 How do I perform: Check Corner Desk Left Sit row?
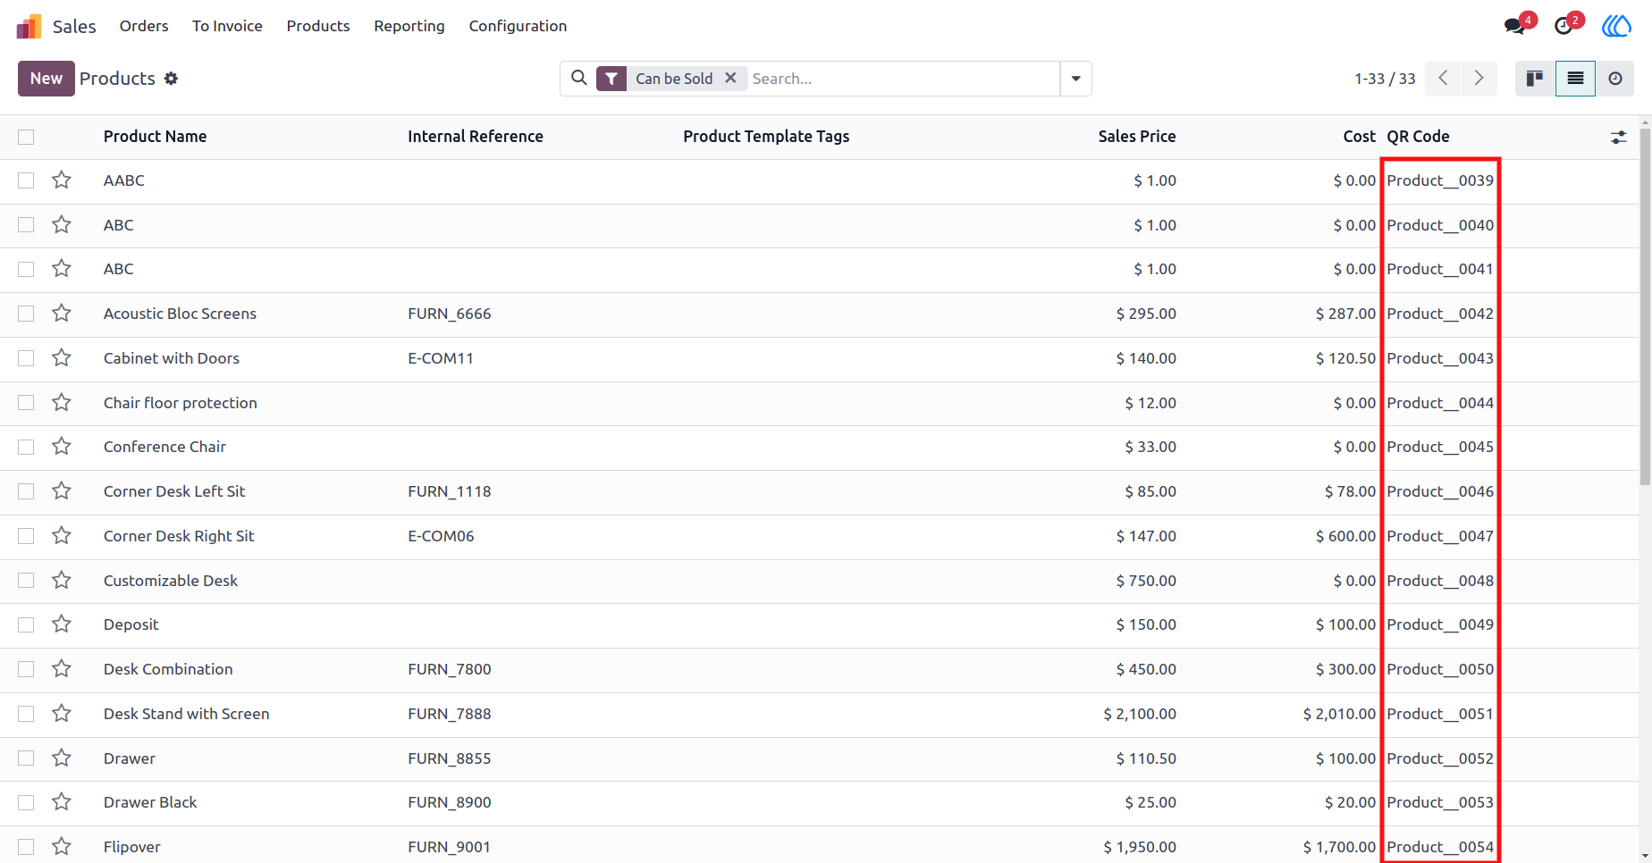pos(26,491)
